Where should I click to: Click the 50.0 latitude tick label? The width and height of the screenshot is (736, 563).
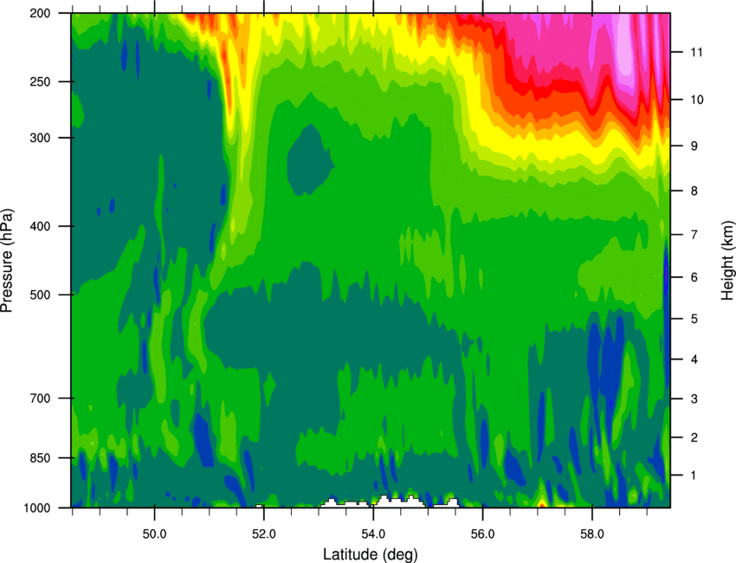(154, 534)
